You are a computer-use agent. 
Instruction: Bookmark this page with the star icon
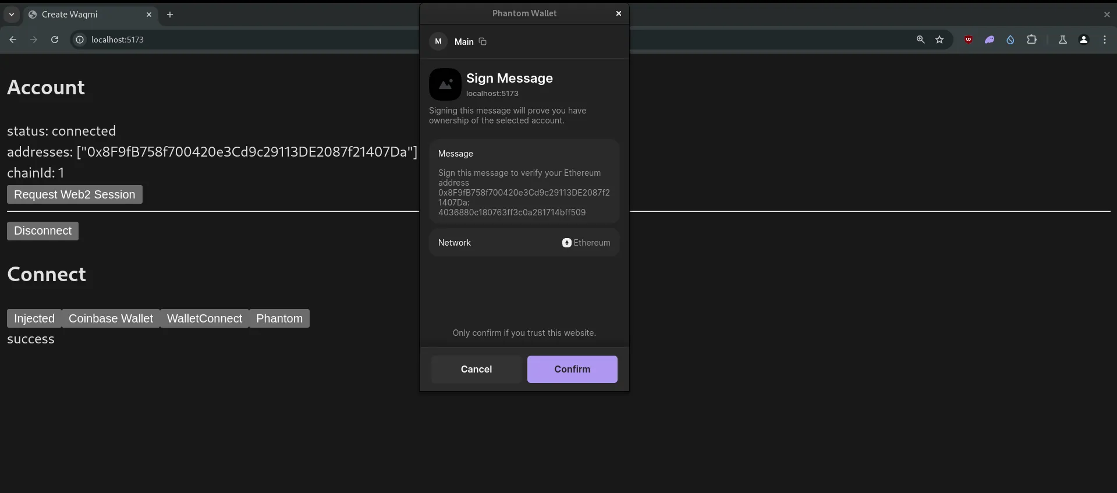939,40
